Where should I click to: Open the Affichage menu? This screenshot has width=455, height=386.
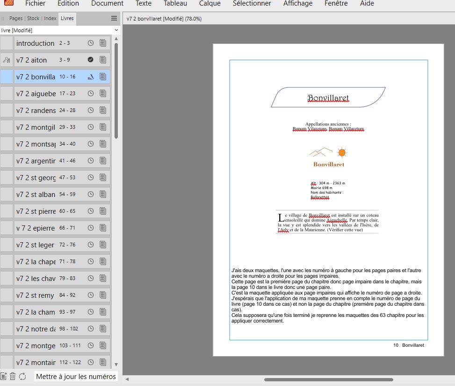[298, 3]
